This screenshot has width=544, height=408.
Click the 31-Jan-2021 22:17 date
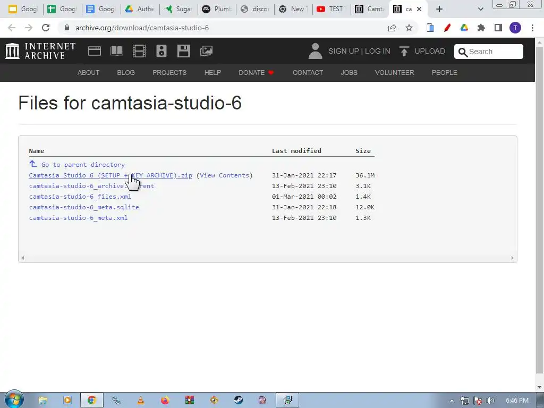click(304, 175)
